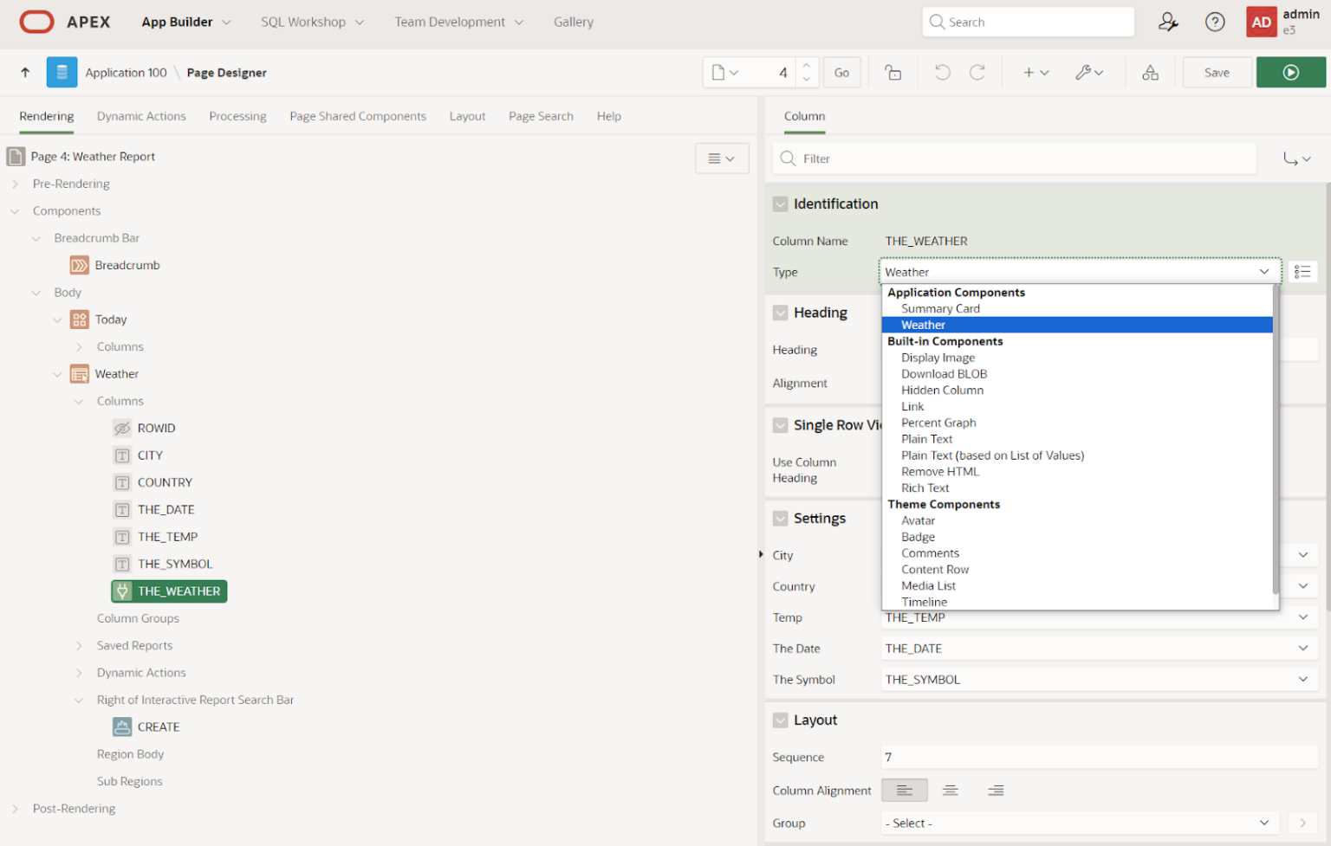
Task: Align the column to the center
Action: [x=951, y=790]
